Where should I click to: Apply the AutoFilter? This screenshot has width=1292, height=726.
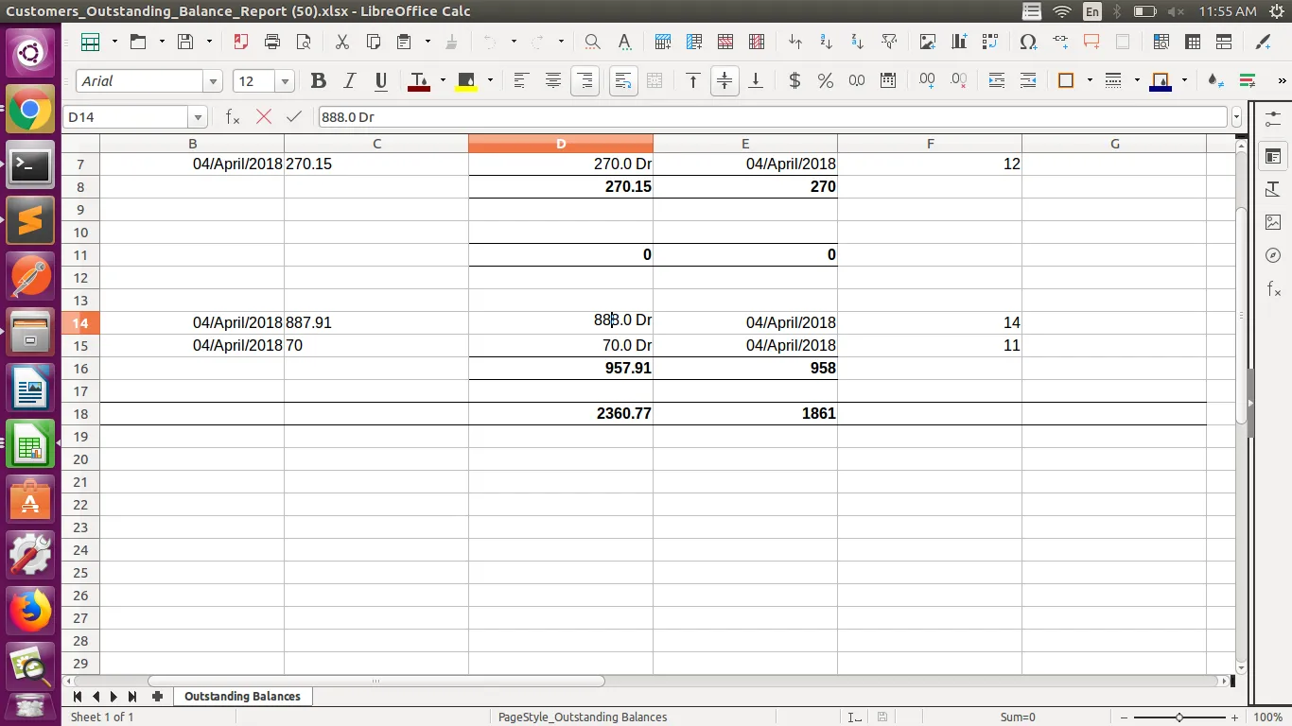[889, 42]
